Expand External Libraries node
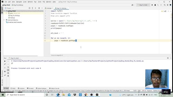 (4, 20)
